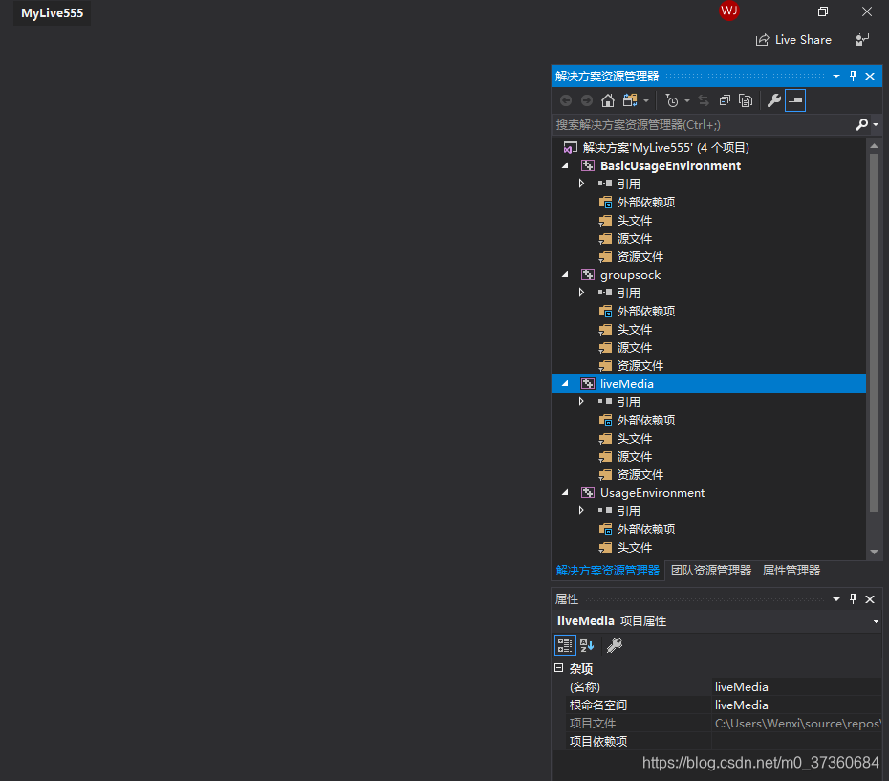The image size is (889, 781).
Task: Expand 引用 under UsageEnvironment
Action: tap(581, 510)
